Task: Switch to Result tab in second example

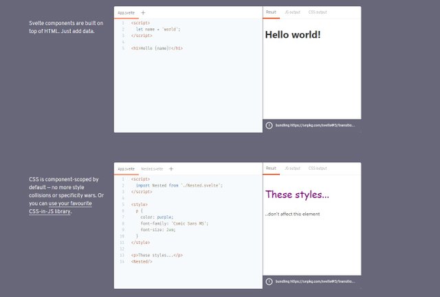Action: pyautogui.click(x=271, y=168)
